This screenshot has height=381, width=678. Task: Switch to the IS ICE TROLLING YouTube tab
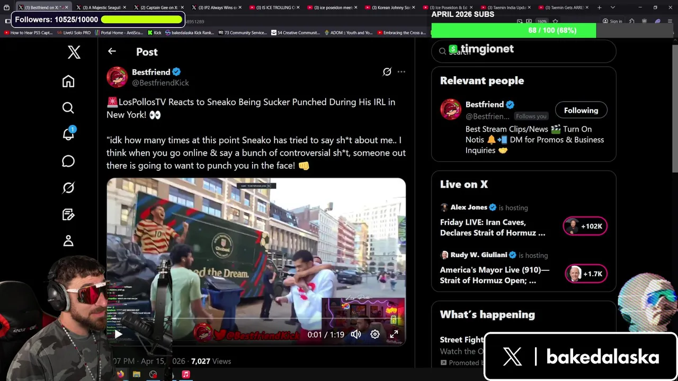[274, 7]
